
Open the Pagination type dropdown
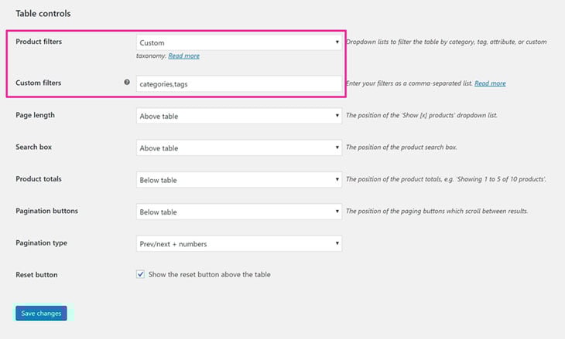[x=239, y=243]
